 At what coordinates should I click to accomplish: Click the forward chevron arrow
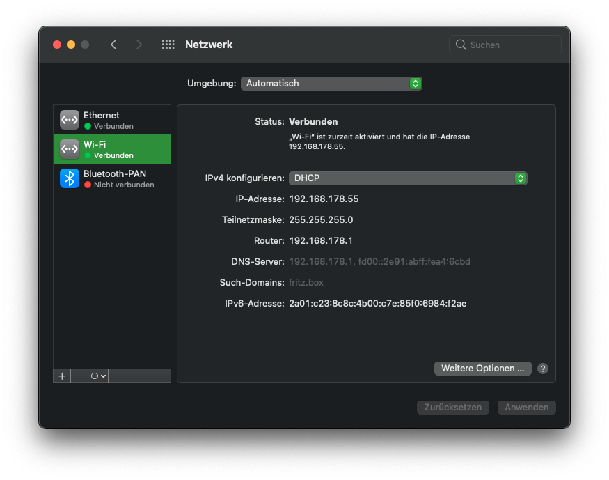coord(139,45)
